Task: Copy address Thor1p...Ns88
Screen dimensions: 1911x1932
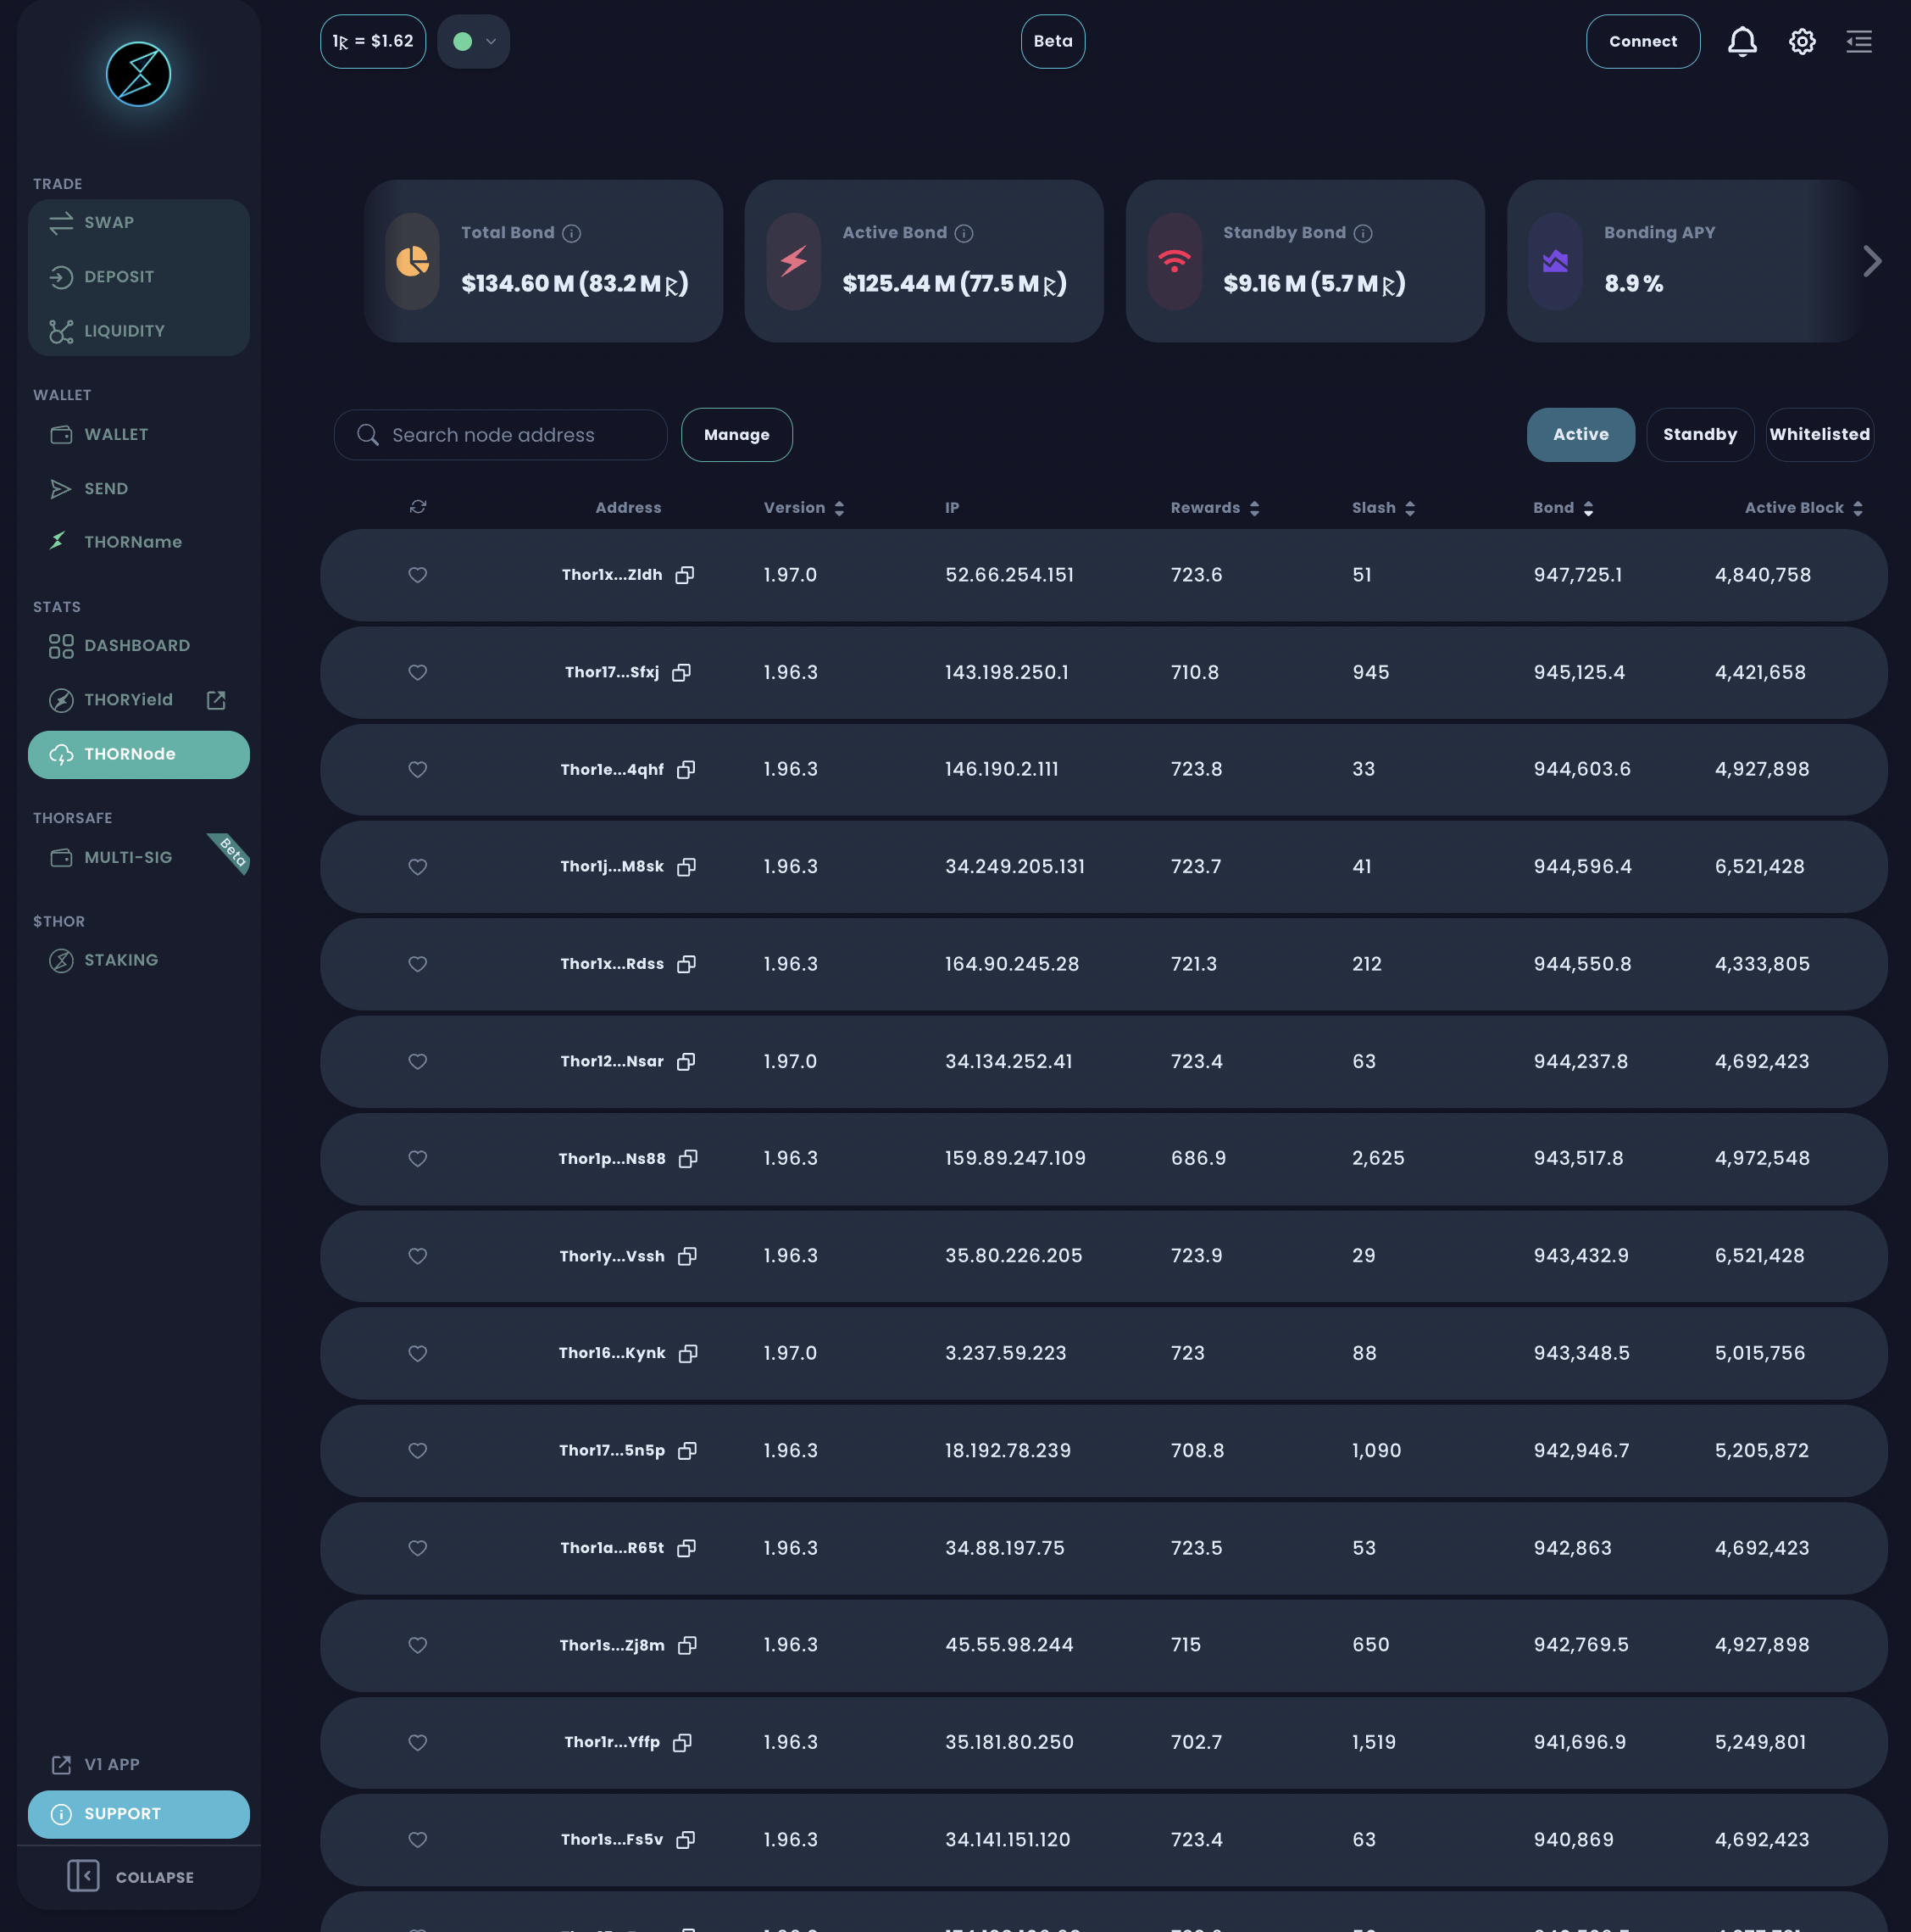Action: pos(687,1158)
